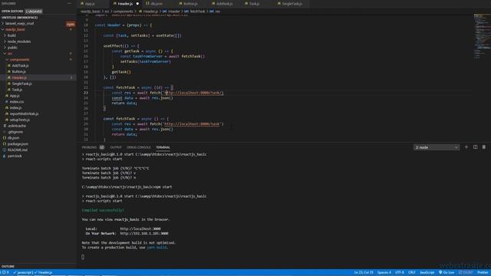Open package.json file
The height and width of the screenshot is (276, 491).
tap(18, 144)
